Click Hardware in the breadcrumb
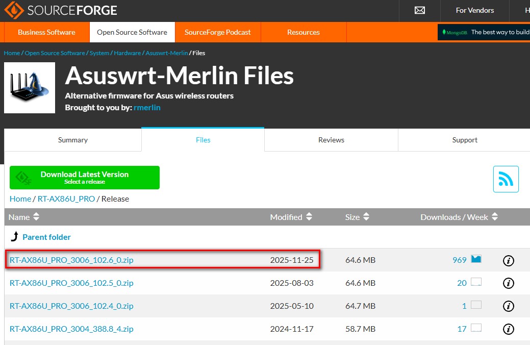The height and width of the screenshot is (345, 530). coord(128,53)
